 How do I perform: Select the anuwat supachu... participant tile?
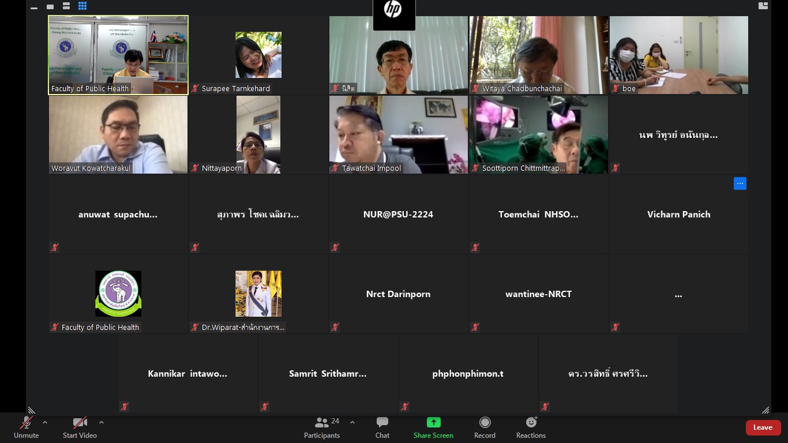118,214
